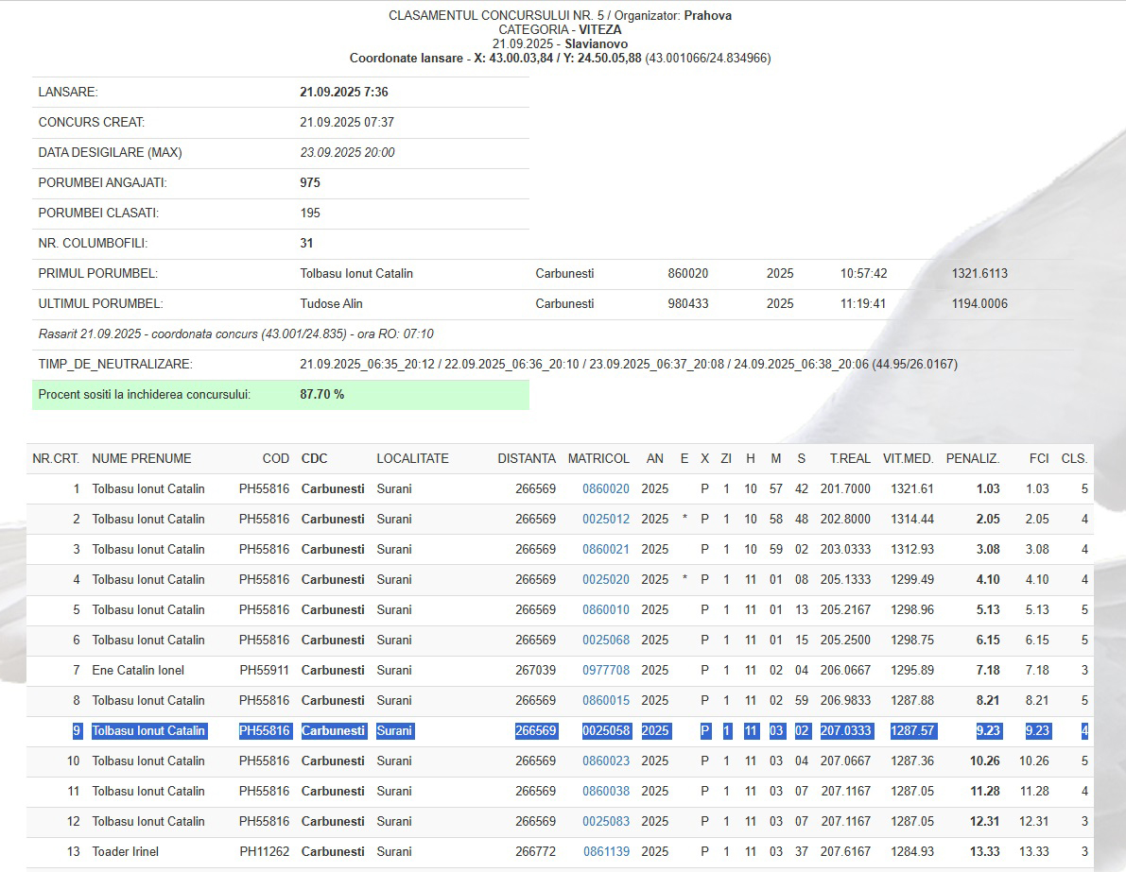The height and width of the screenshot is (872, 1126).
Task: Open matricol link 0860020
Action: [605, 489]
